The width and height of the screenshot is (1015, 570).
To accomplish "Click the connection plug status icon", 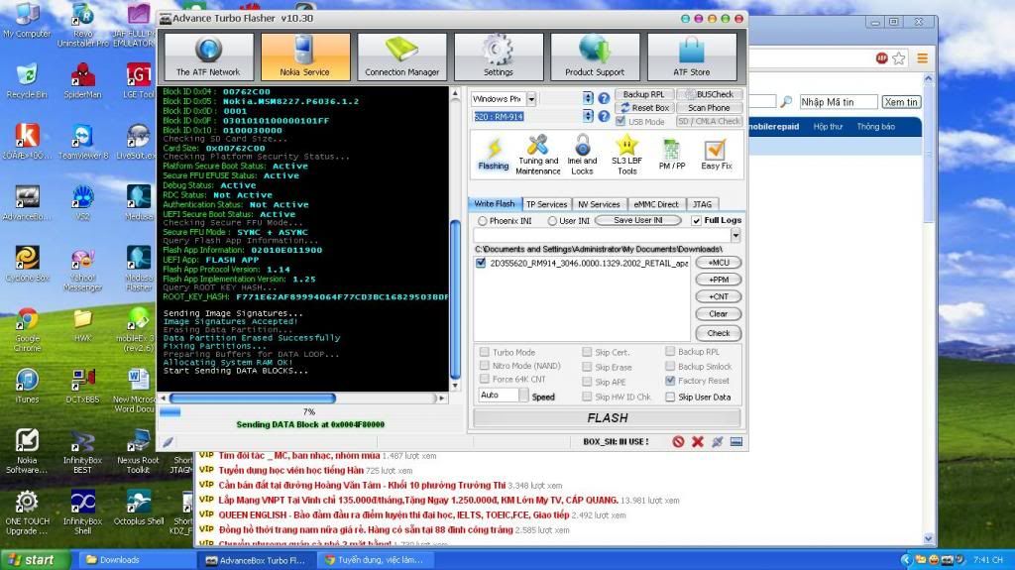I will pyautogui.click(x=717, y=442).
